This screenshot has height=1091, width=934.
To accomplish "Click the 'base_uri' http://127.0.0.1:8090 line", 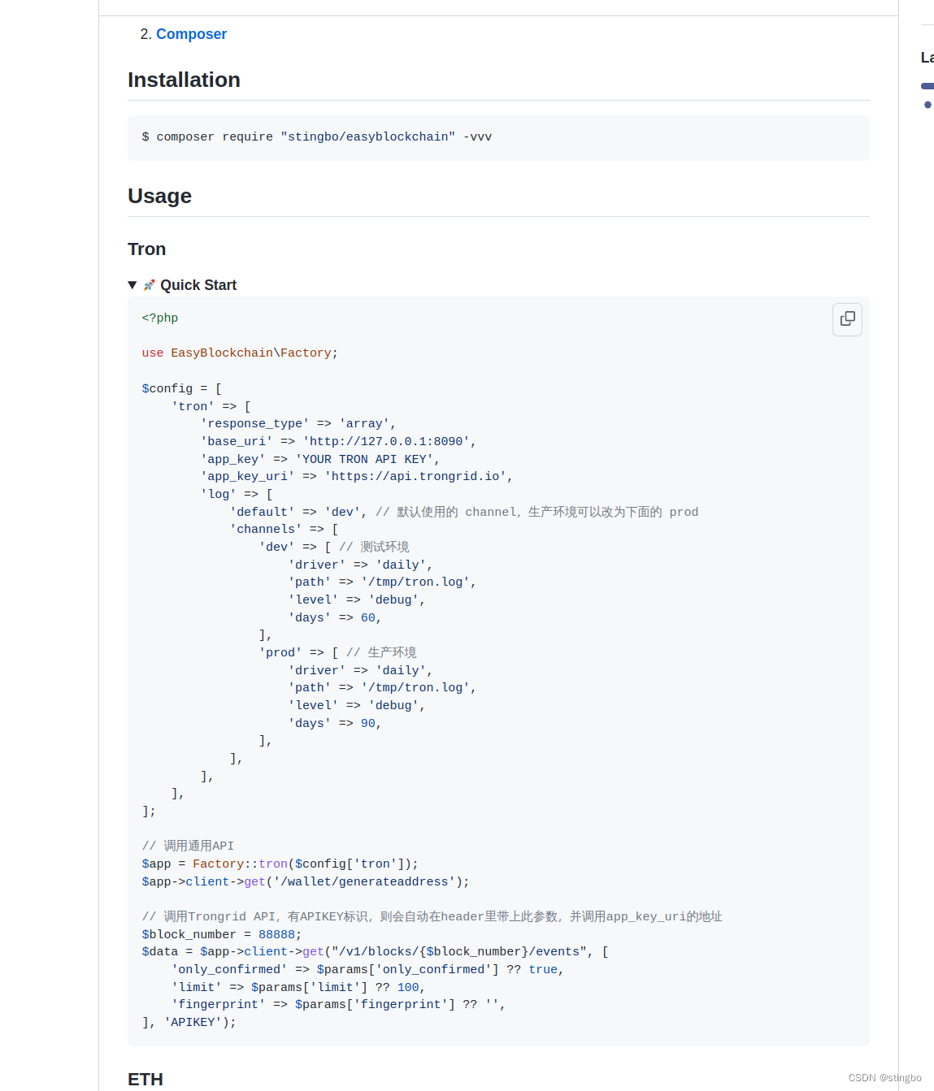I will click(x=338, y=442).
